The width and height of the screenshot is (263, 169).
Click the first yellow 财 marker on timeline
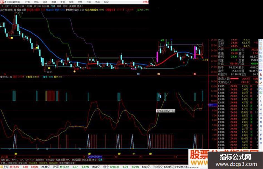click(16, 154)
